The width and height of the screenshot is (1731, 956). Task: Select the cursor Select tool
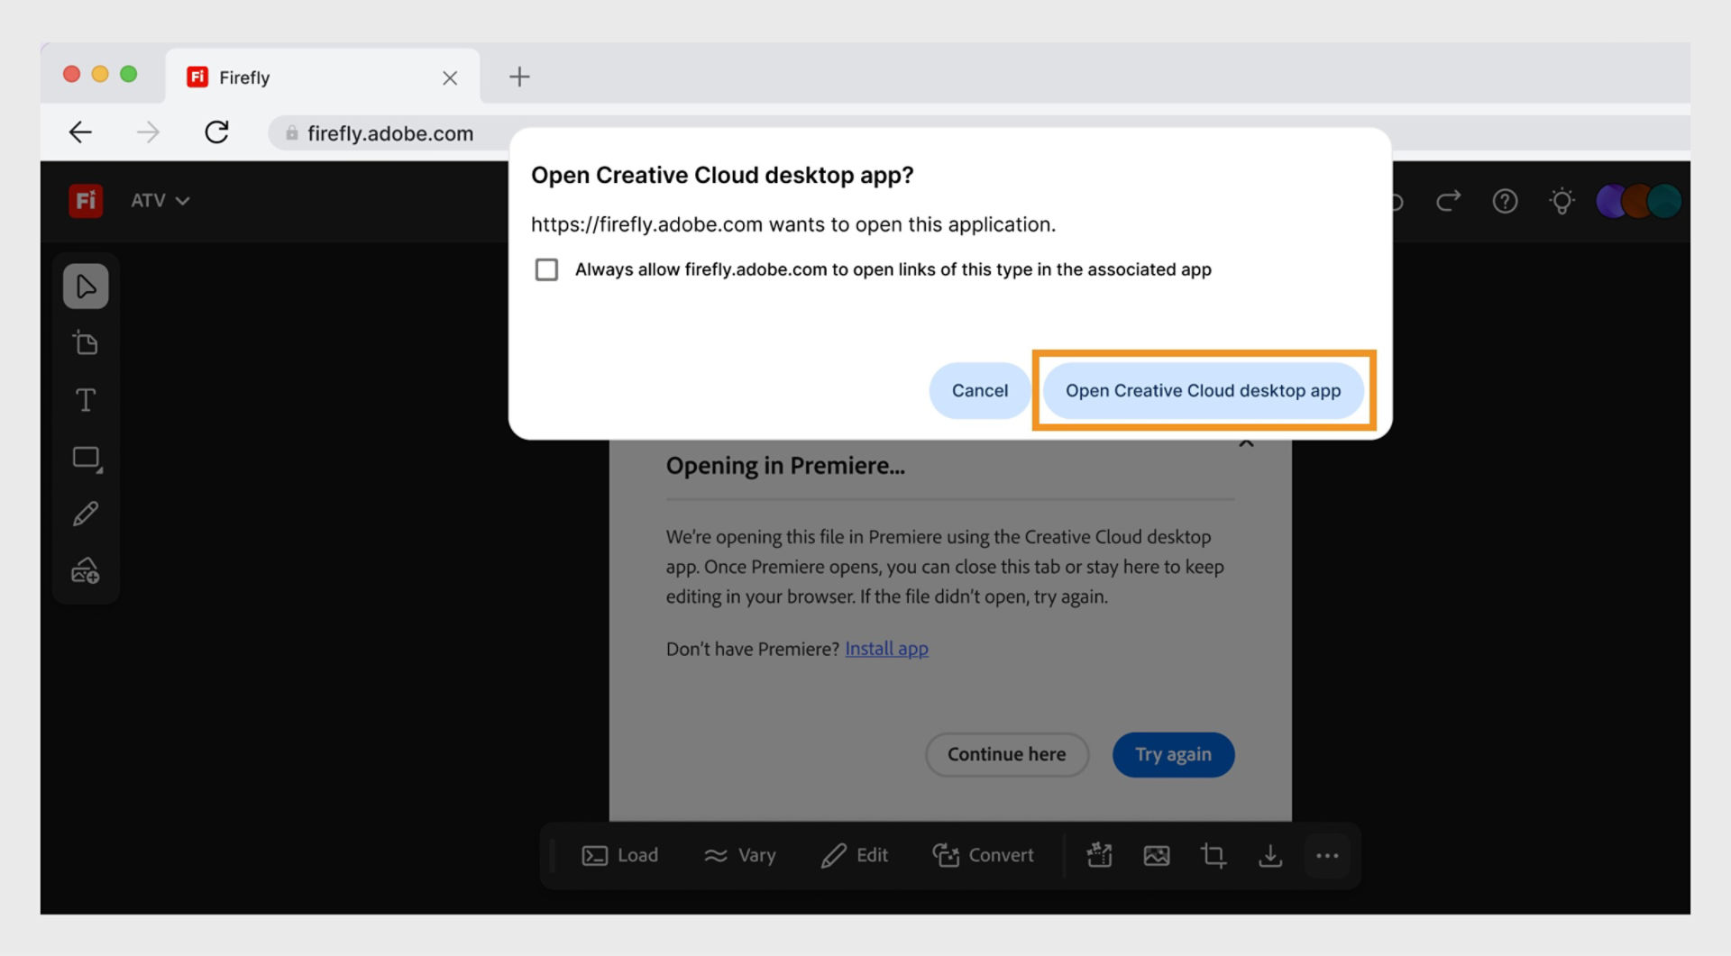[86, 286]
